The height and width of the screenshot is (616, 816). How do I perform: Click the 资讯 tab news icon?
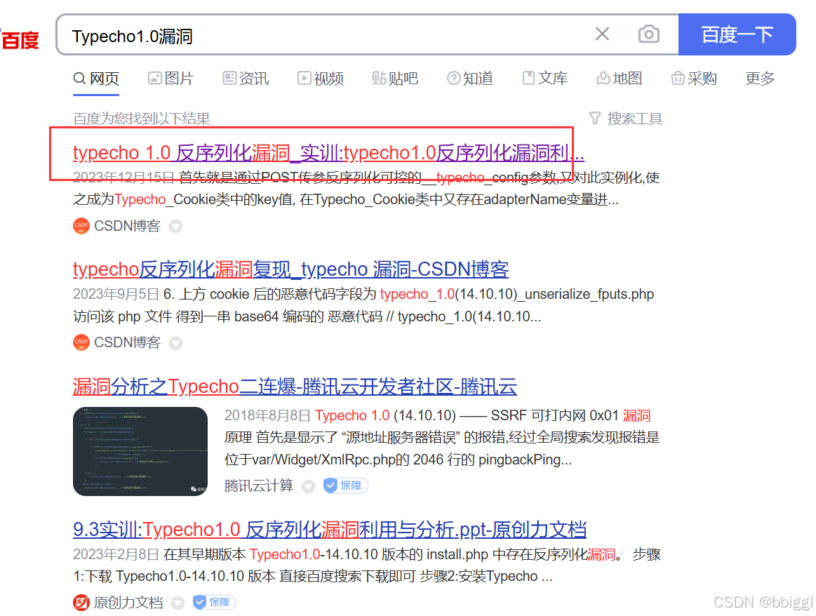tap(229, 78)
